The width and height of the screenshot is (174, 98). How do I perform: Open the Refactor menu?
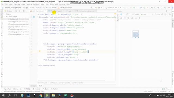click(x=36, y=4)
